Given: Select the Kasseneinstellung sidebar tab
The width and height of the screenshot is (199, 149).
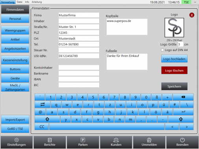Looking at the screenshot, I should point(15,60).
